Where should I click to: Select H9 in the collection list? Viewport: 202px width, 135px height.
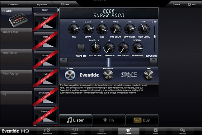pos(16,98)
